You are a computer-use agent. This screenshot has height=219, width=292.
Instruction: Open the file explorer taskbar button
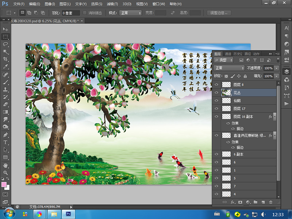(x=54, y=214)
